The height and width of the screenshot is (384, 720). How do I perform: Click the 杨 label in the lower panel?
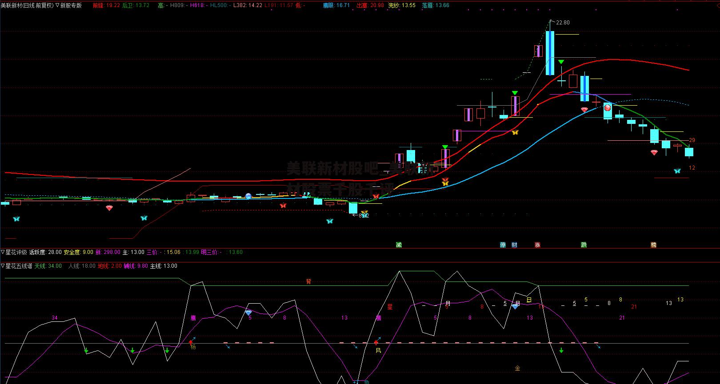[193, 347]
